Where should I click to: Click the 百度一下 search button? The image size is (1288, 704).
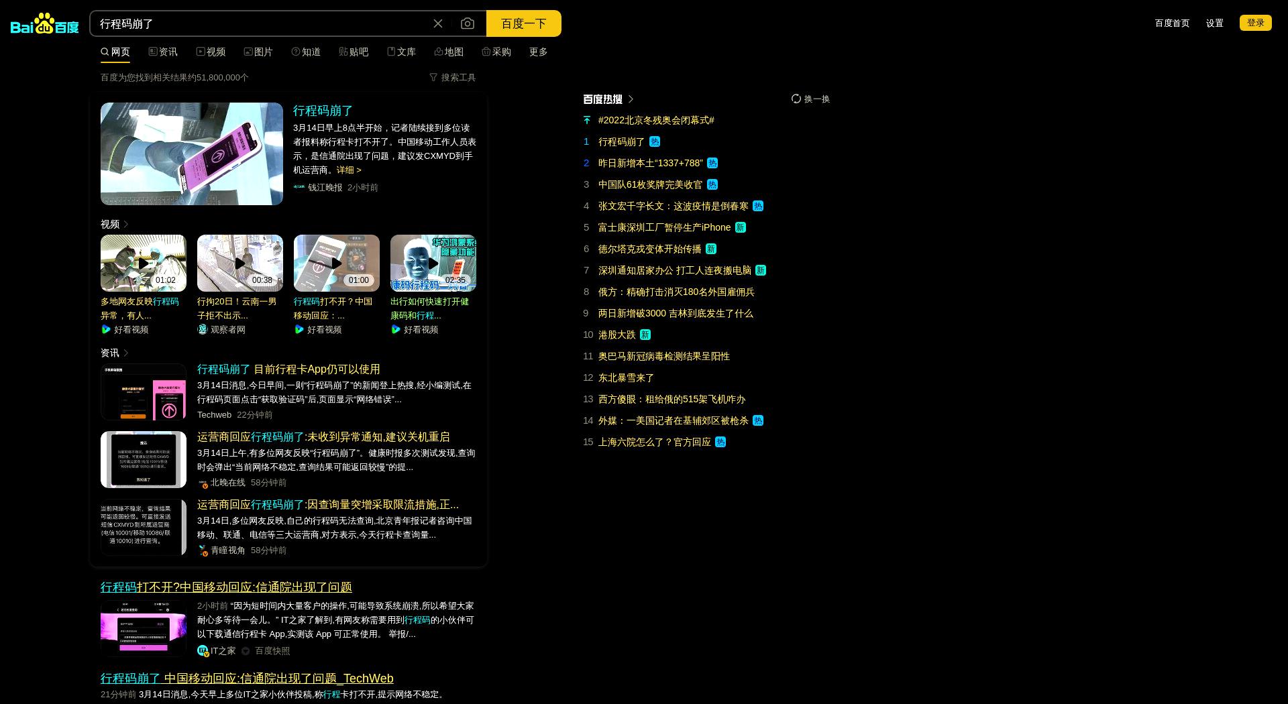point(524,23)
